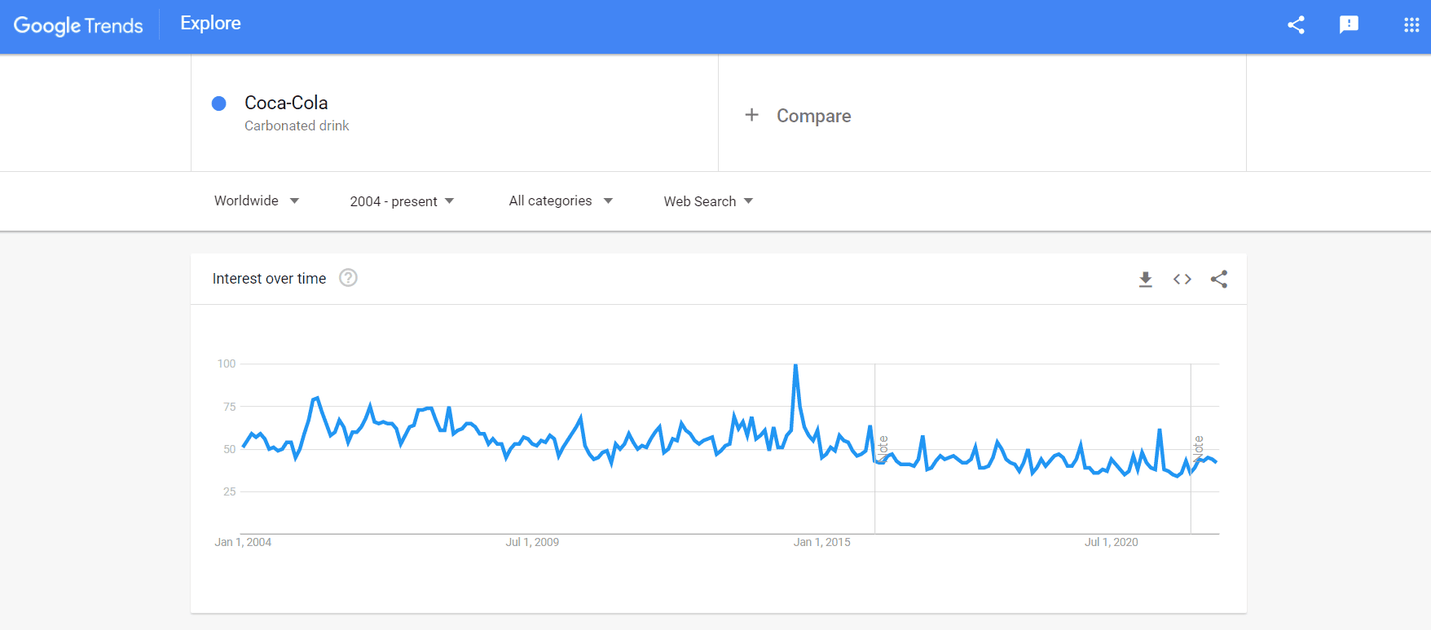This screenshot has width=1431, height=630.
Task: Open the All categories dropdown
Action: pos(560,201)
